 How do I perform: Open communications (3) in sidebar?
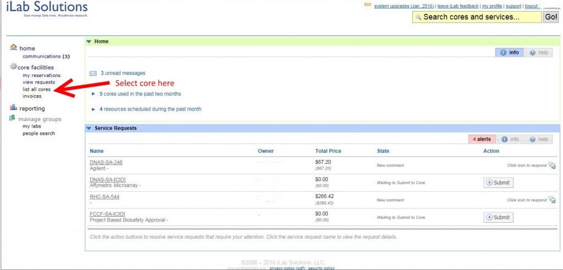46,57
